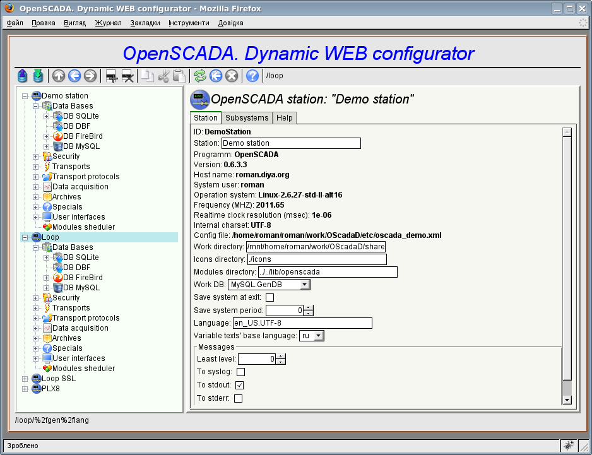592x455 pixels.
Task: Open the Work DB dropdown
Action: coord(305,285)
